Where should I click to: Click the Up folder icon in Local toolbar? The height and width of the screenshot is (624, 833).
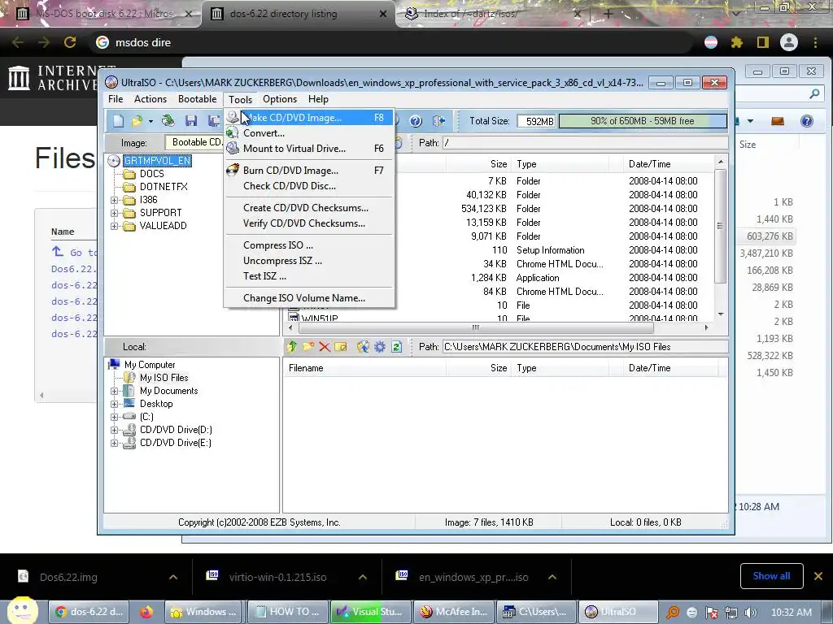tap(292, 347)
